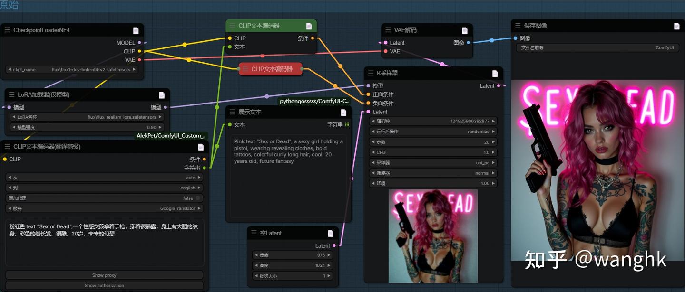Viewport: 685px width, 292px height.
Task: Click the hamburger icon on CLIP文本编码器(翻译高级) node
Action: click(x=6, y=147)
